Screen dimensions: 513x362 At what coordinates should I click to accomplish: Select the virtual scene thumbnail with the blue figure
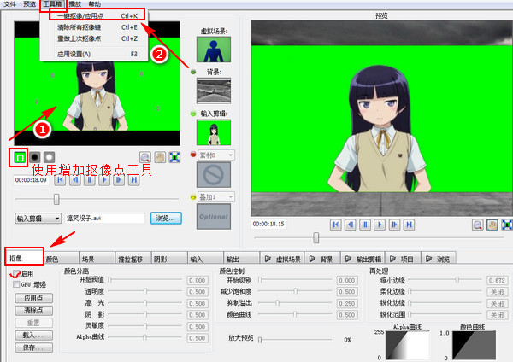[x=214, y=50]
